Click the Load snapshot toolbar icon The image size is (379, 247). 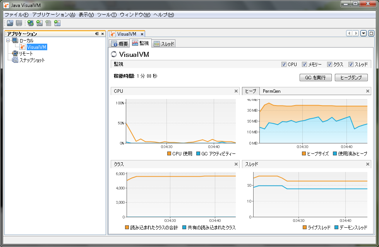(10, 23)
